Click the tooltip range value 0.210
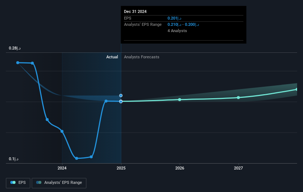Viewport: 303px width, 192px height. pos(174,25)
